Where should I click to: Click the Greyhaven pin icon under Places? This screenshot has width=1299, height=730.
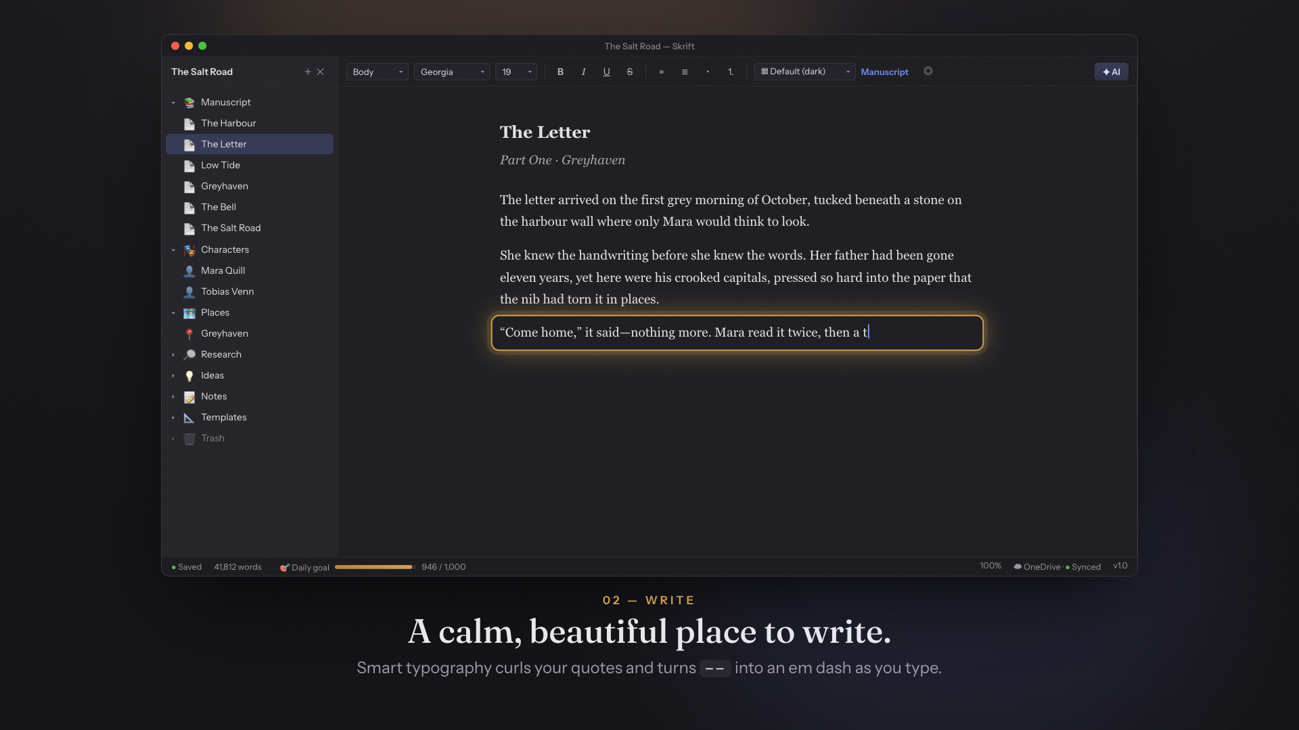coord(189,334)
